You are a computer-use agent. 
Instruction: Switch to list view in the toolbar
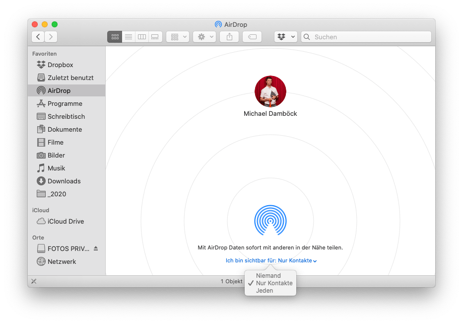[x=128, y=36]
